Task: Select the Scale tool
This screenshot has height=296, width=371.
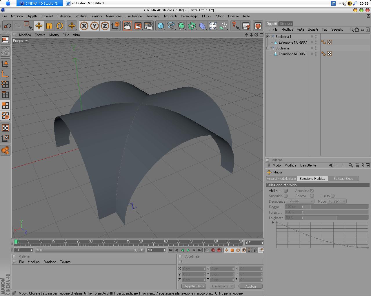Action: tap(49, 26)
